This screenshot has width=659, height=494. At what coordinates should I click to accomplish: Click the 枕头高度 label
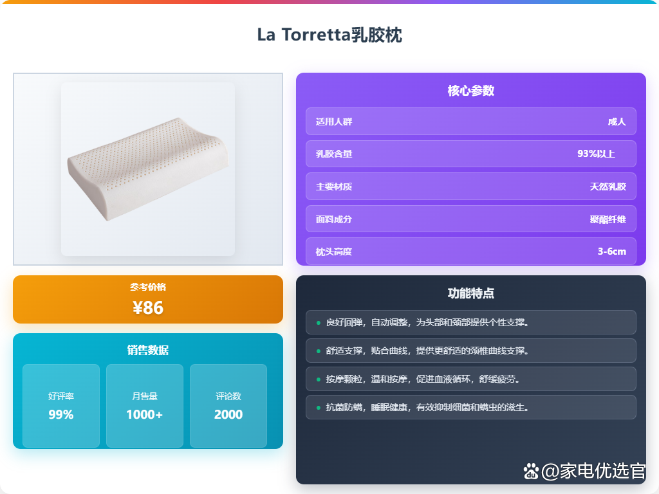pos(334,252)
